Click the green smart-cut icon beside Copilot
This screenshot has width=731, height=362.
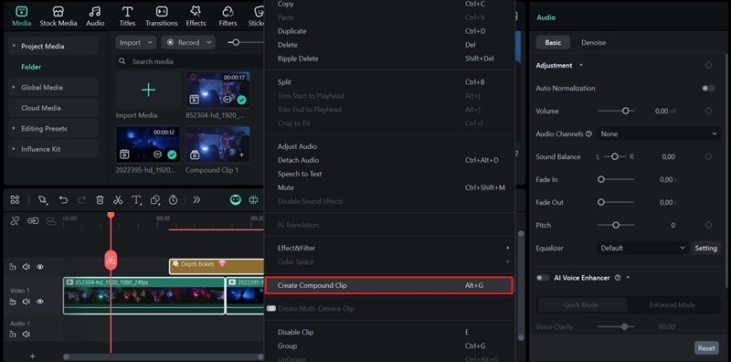[x=253, y=199]
